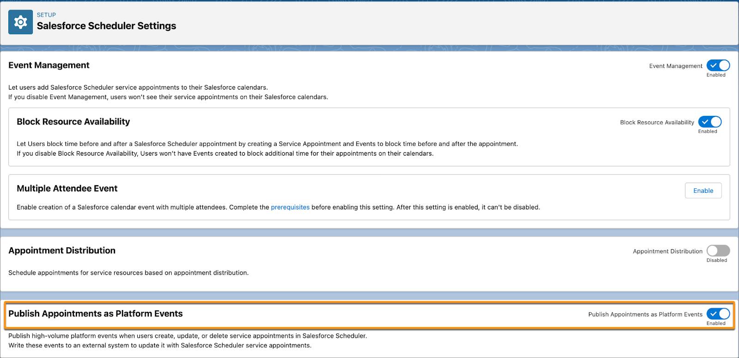739x358 pixels.
Task: Click the Enabled status under Block Resource Availability toggle
Action: 708,131
